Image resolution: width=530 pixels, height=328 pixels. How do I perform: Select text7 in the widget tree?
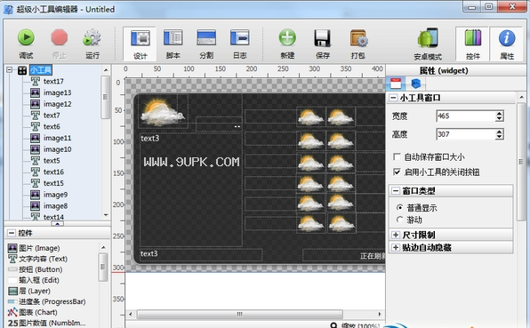tap(52, 116)
